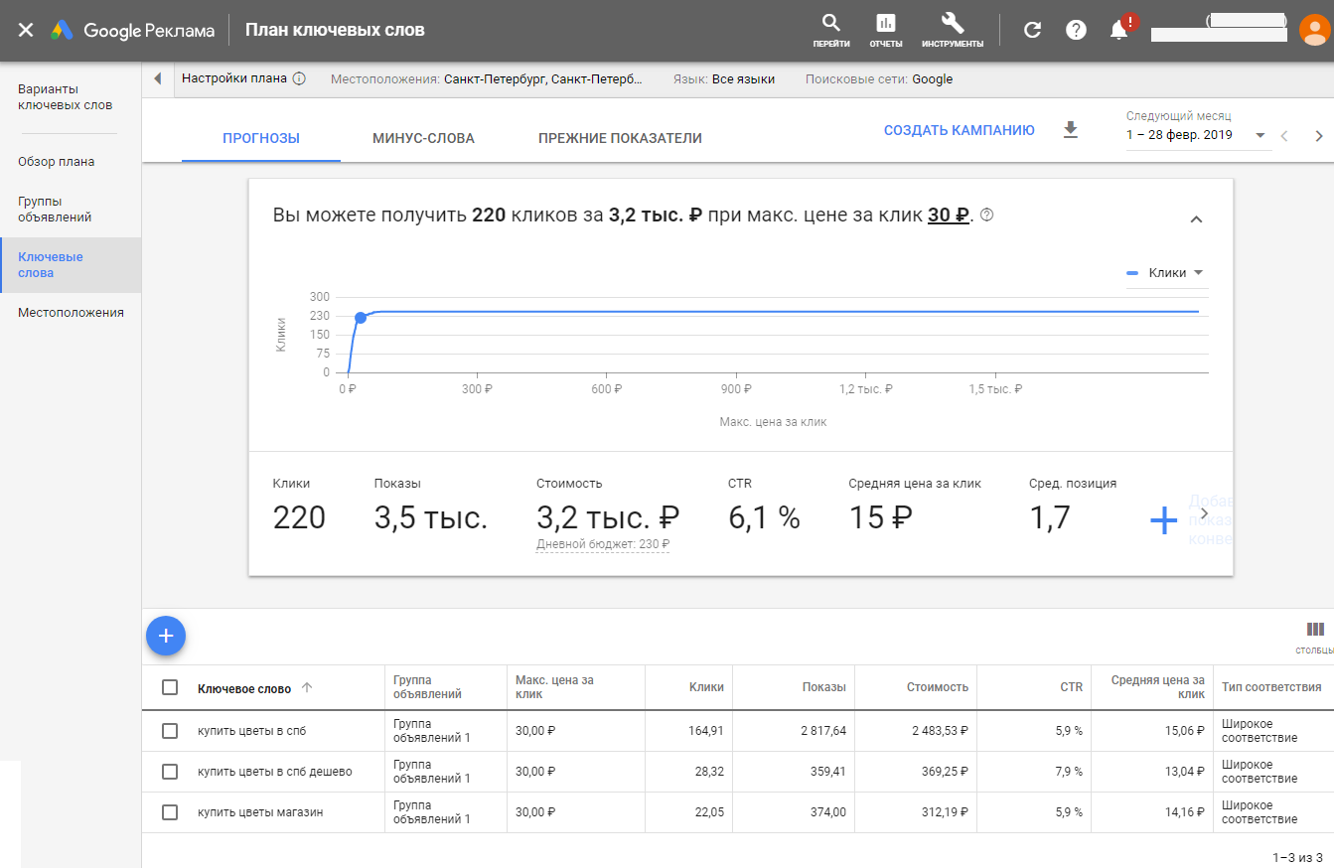Image resolution: width=1334 pixels, height=868 pixels.
Task: Open the Клики chart metric dropdown
Action: (x=1166, y=273)
